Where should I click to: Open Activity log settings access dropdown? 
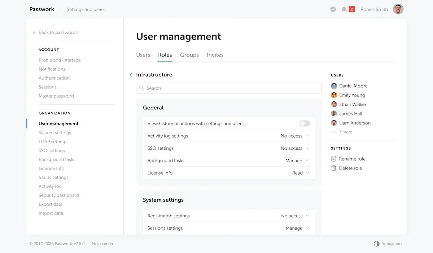click(295, 136)
